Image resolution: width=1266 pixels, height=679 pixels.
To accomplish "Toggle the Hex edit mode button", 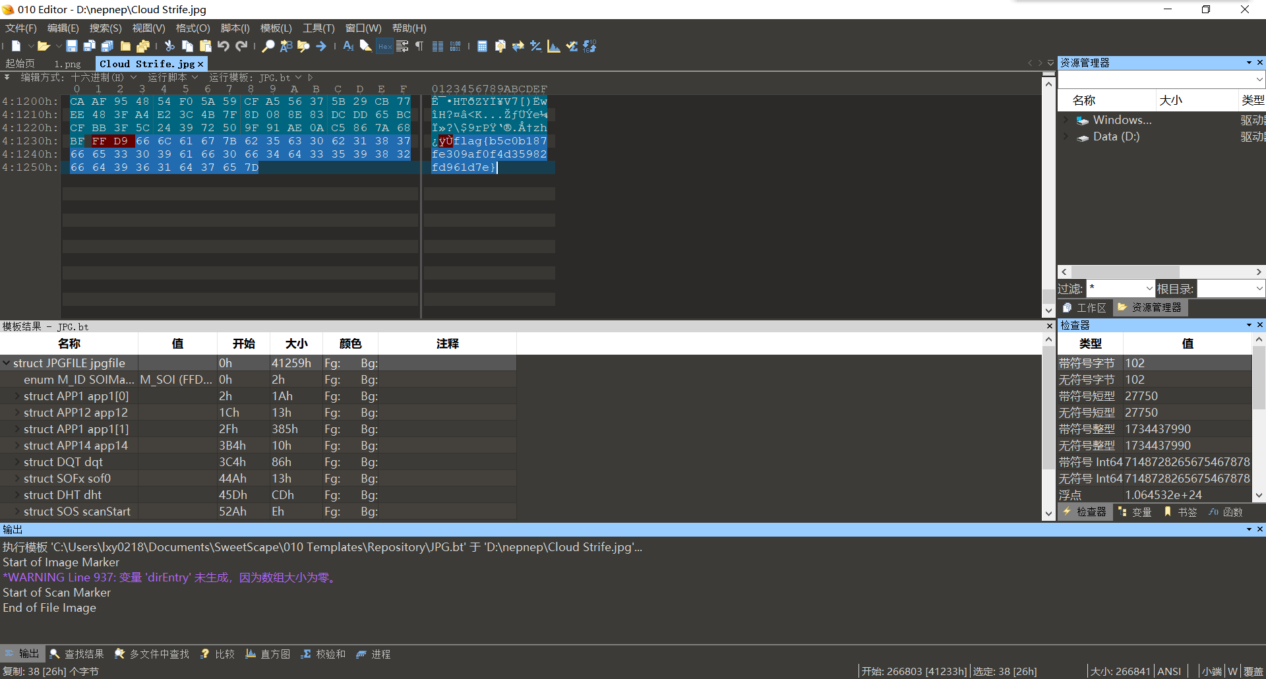I will 384,46.
